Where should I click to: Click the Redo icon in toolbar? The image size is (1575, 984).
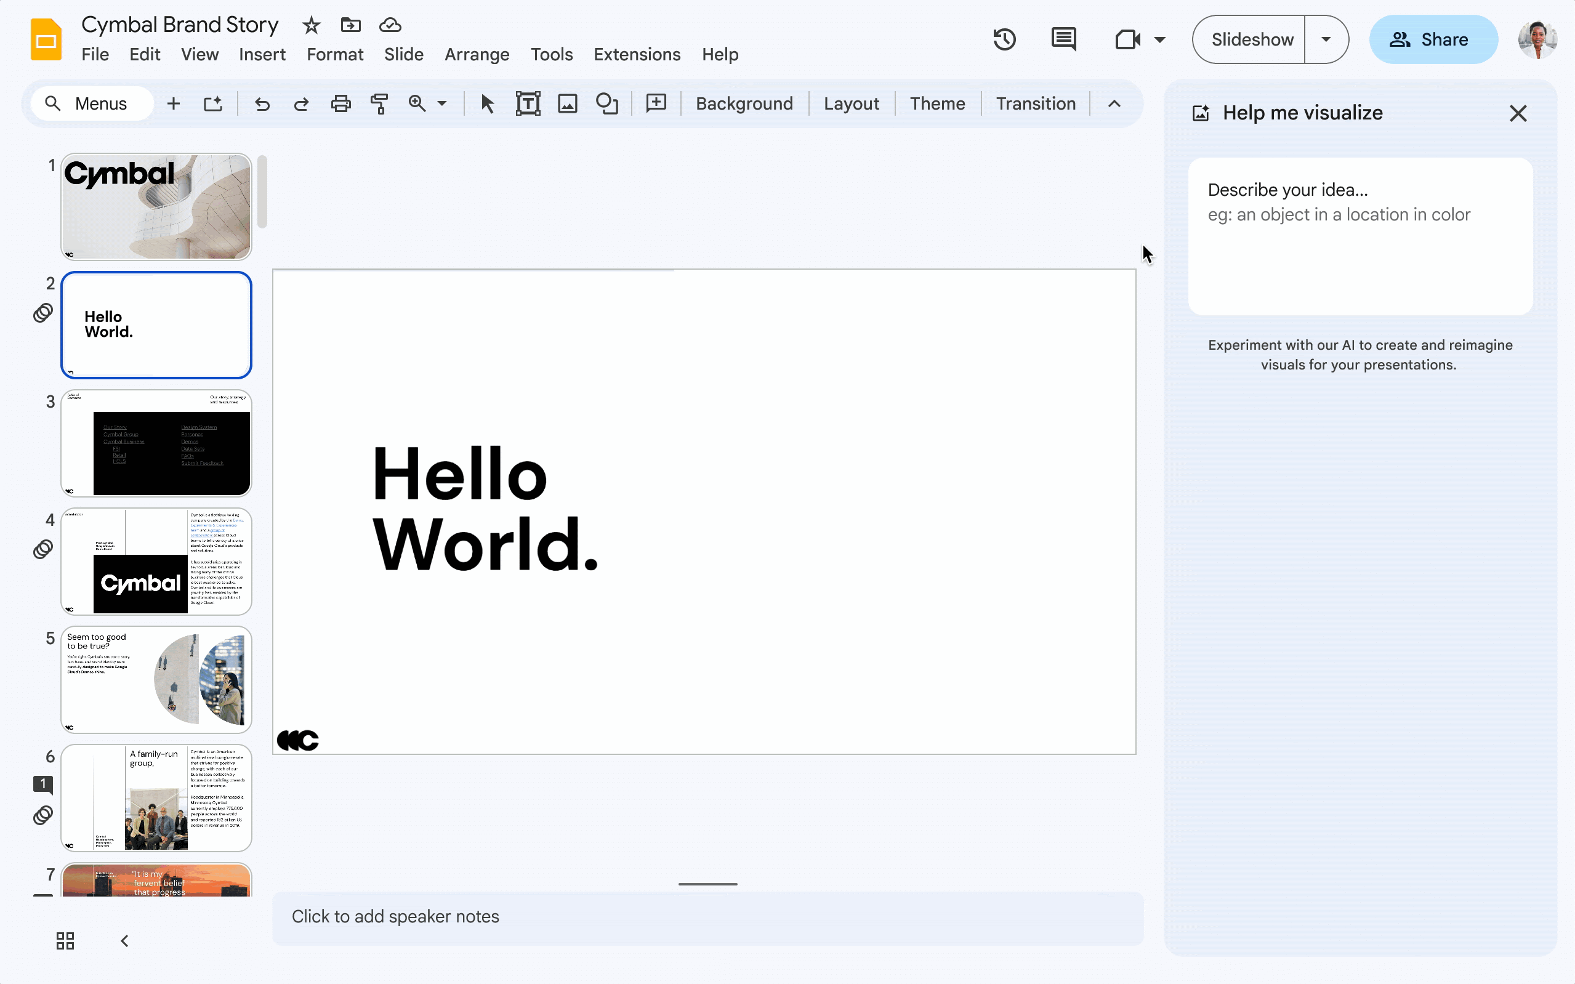[x=302, y=103]
